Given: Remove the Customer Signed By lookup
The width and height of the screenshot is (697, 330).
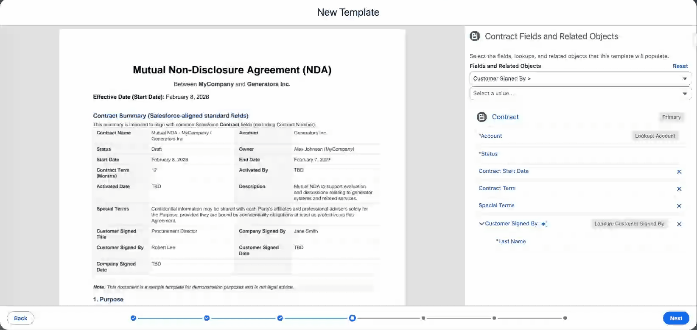Looking at the screenshot, I should 679,224.
